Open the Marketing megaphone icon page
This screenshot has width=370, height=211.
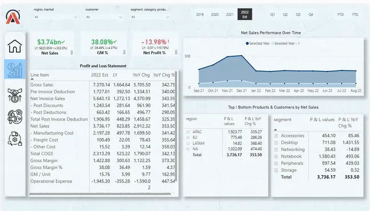tap(15, 117)
